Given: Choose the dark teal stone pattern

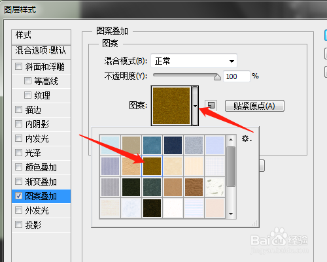Looking at the screenshot, I should point(152,187).
